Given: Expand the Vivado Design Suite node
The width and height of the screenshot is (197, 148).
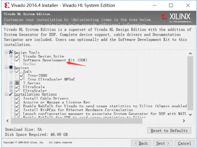Looking at the screenshot, I should [11, 56].
